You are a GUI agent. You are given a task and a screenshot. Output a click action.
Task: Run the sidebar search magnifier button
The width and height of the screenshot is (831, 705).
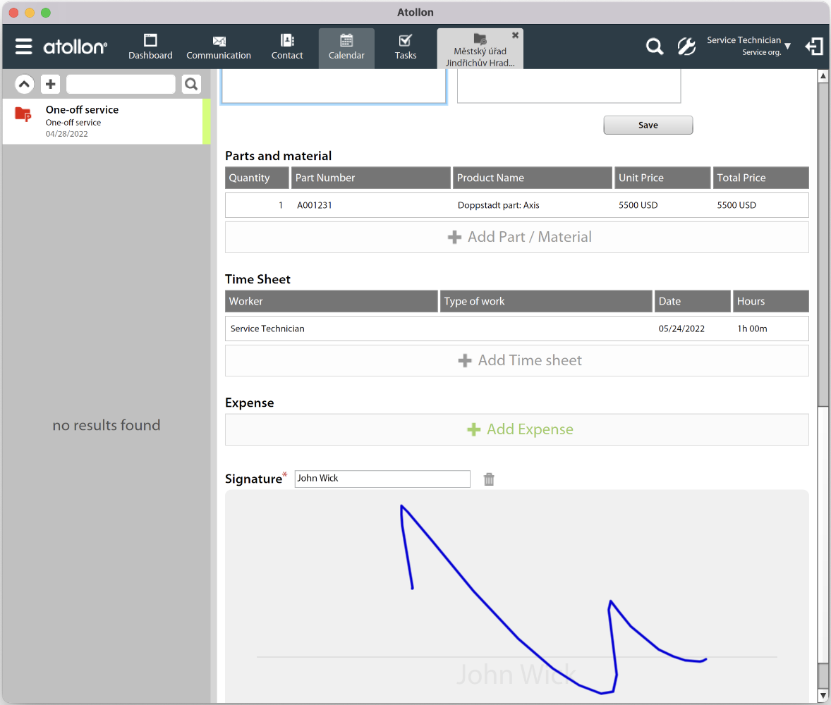coord(191,85)
